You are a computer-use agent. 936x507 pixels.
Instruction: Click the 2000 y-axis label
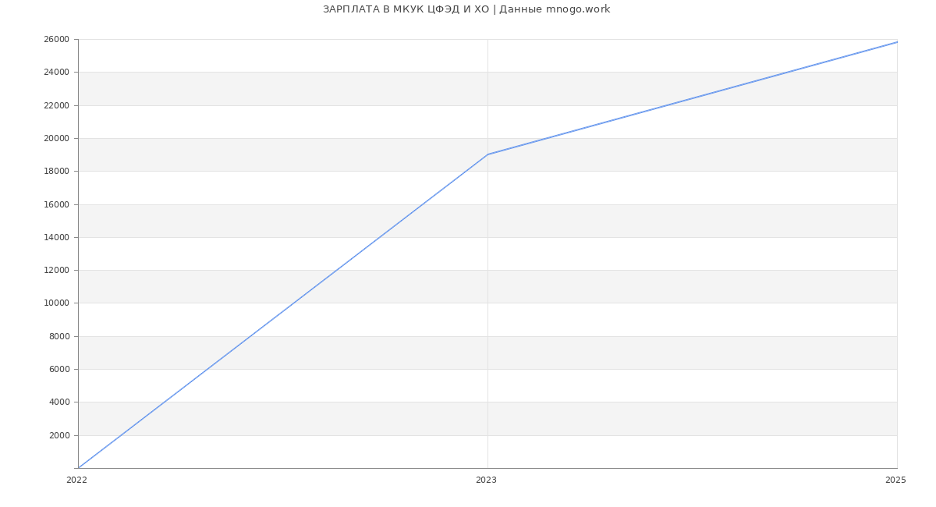point(59,435)
